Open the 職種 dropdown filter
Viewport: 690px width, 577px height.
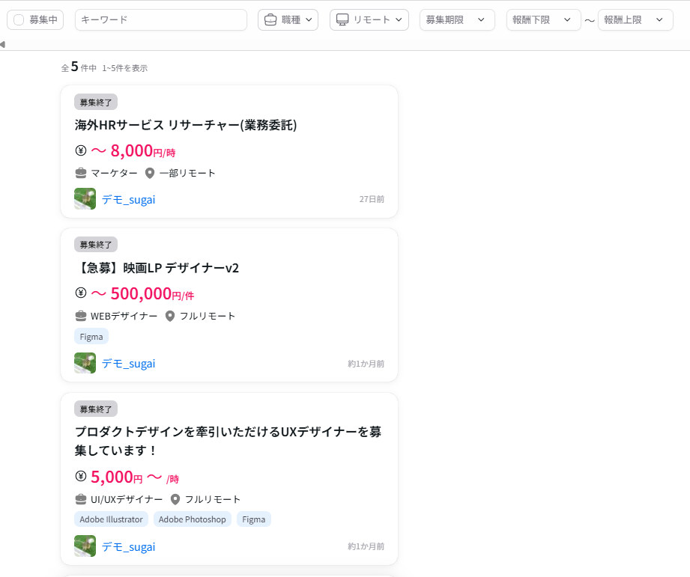pos(288,19)
